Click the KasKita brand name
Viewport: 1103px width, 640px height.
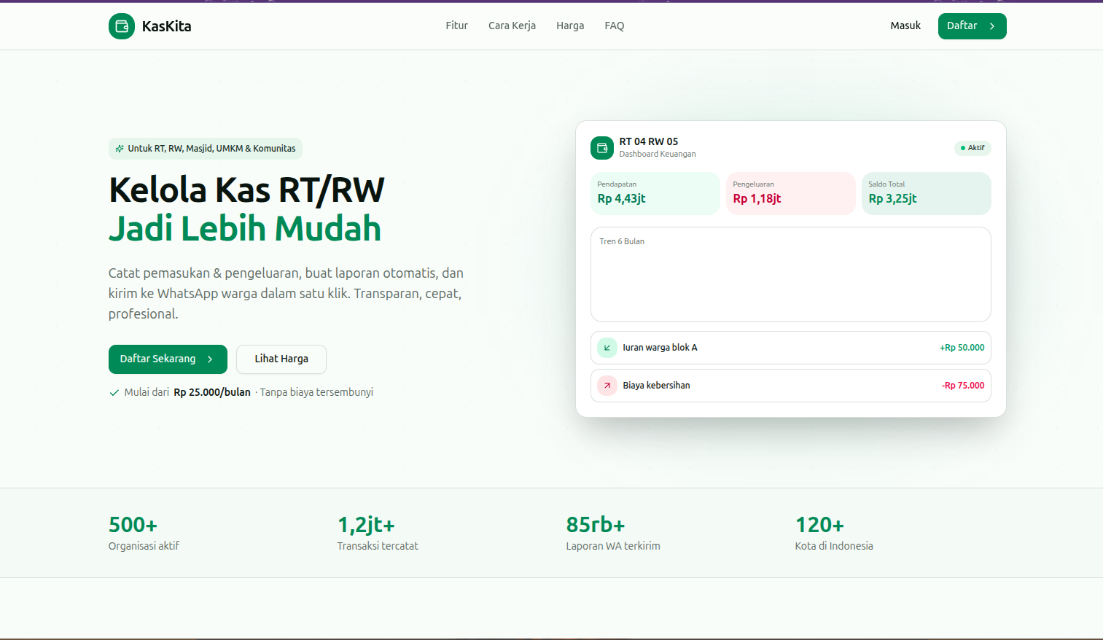click(166, 26)
